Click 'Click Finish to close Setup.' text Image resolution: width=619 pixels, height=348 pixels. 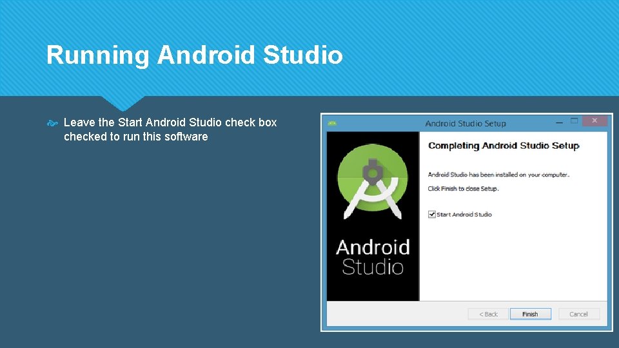pos(464,189)
